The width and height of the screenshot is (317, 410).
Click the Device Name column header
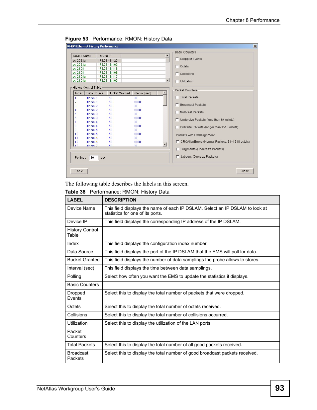click(x=84, y=56)
